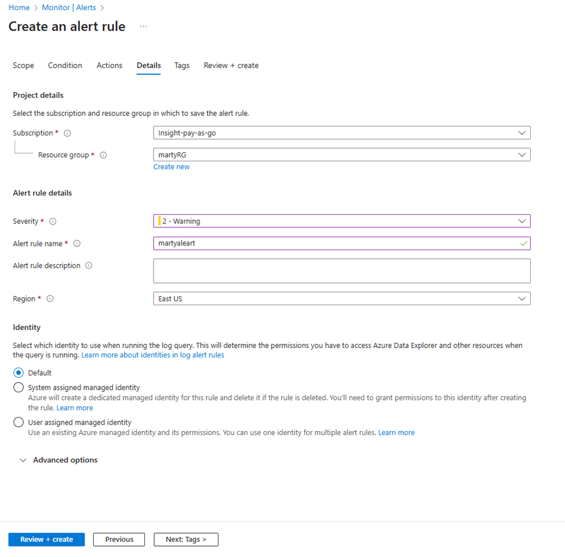Image resolution: width=565 pixels, height=557 pixels.
Task: Click info icon beside Resource group label
Action: (x=103, y=155)
